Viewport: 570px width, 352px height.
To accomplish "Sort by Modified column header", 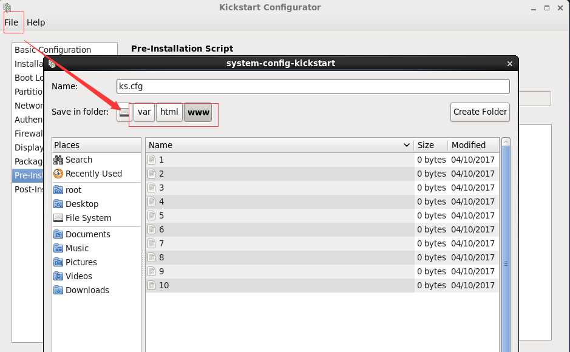I will pyautogui.click(x=473, y=145).
